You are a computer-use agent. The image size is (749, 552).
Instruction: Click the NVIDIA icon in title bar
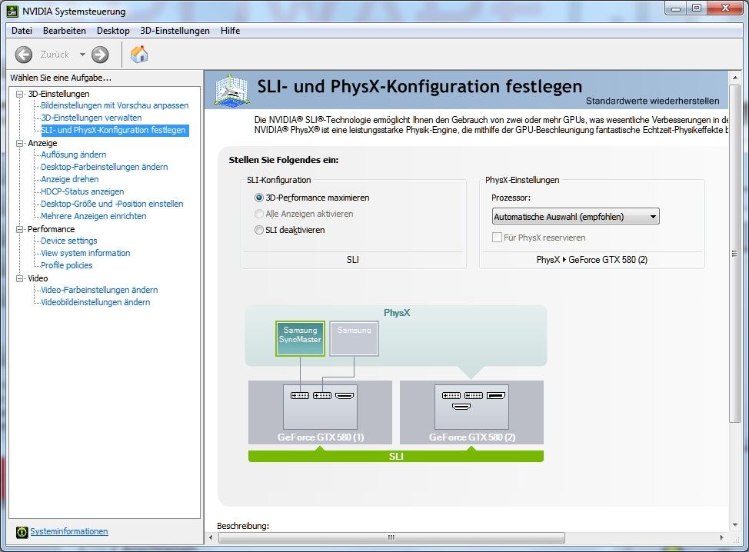[x=12, y=11]
